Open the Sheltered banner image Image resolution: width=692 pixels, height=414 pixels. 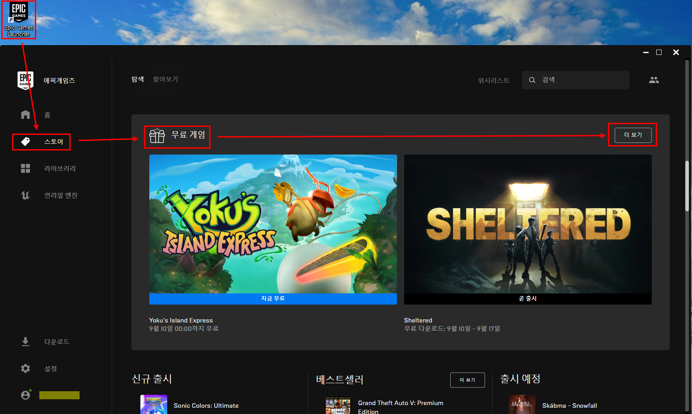(528, 224)
